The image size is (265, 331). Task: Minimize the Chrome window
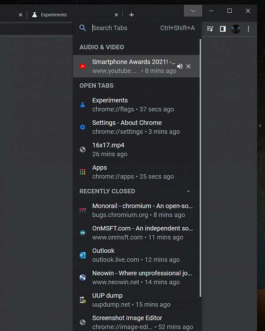(211, 11)
